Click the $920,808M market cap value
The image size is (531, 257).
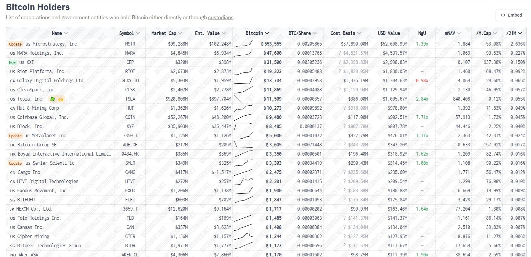177,99
